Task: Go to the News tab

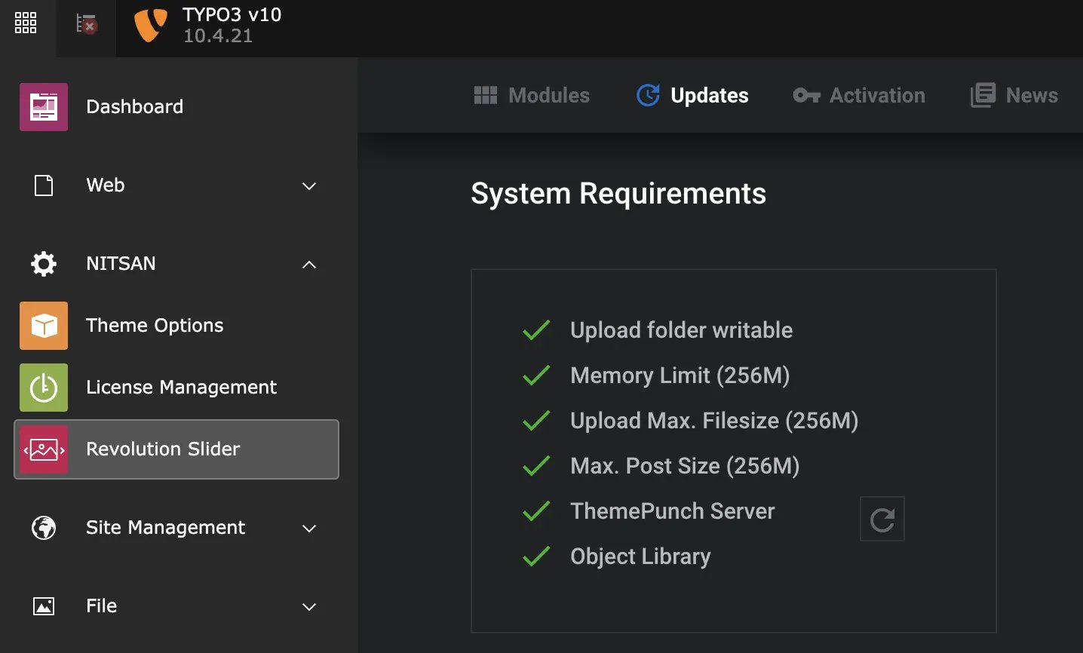Action: click(x=1014, y=95)
